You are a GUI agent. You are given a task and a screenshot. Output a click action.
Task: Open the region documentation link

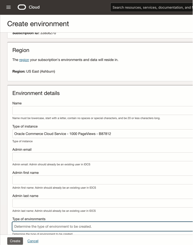[x=24, y=60]
